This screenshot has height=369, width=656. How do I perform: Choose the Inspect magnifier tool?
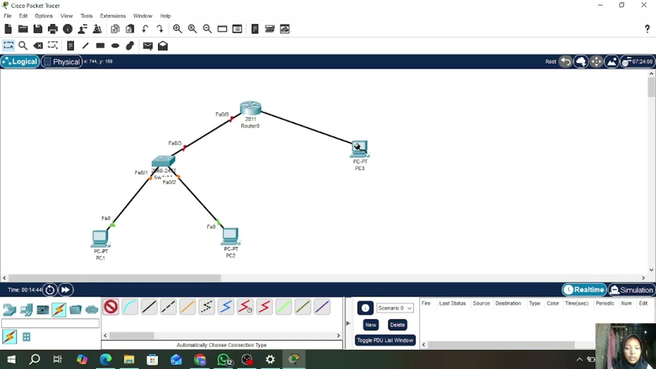[x=23, y=46]
